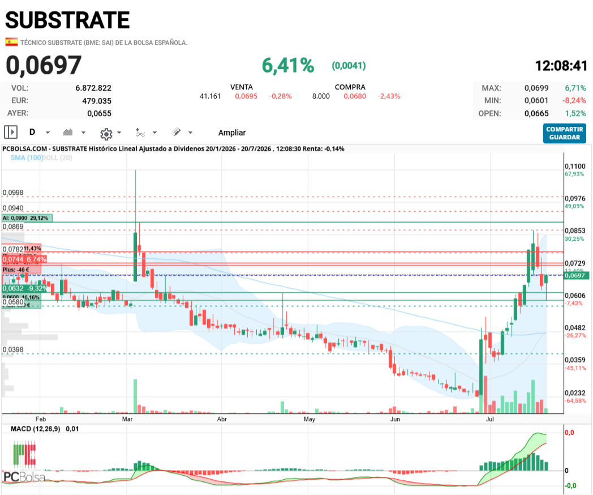Expand the arrow beside the settings gear
Screen dimensions: 593x495
[119, 133]
